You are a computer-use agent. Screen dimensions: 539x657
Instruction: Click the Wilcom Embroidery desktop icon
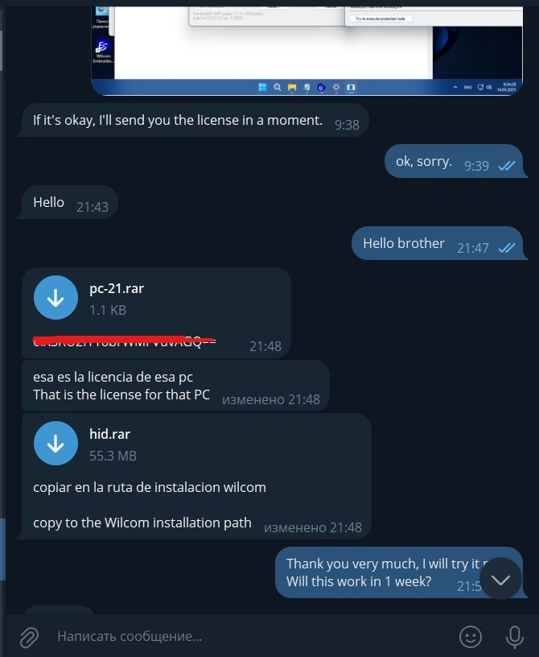(x=103, y=52)
